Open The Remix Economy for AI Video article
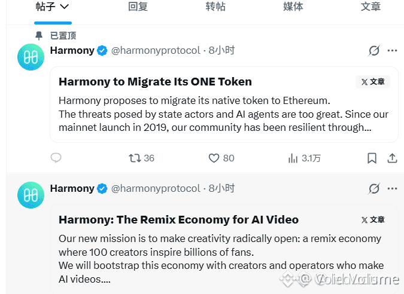The width and height of the screenshot is (404, 294). 178,220
